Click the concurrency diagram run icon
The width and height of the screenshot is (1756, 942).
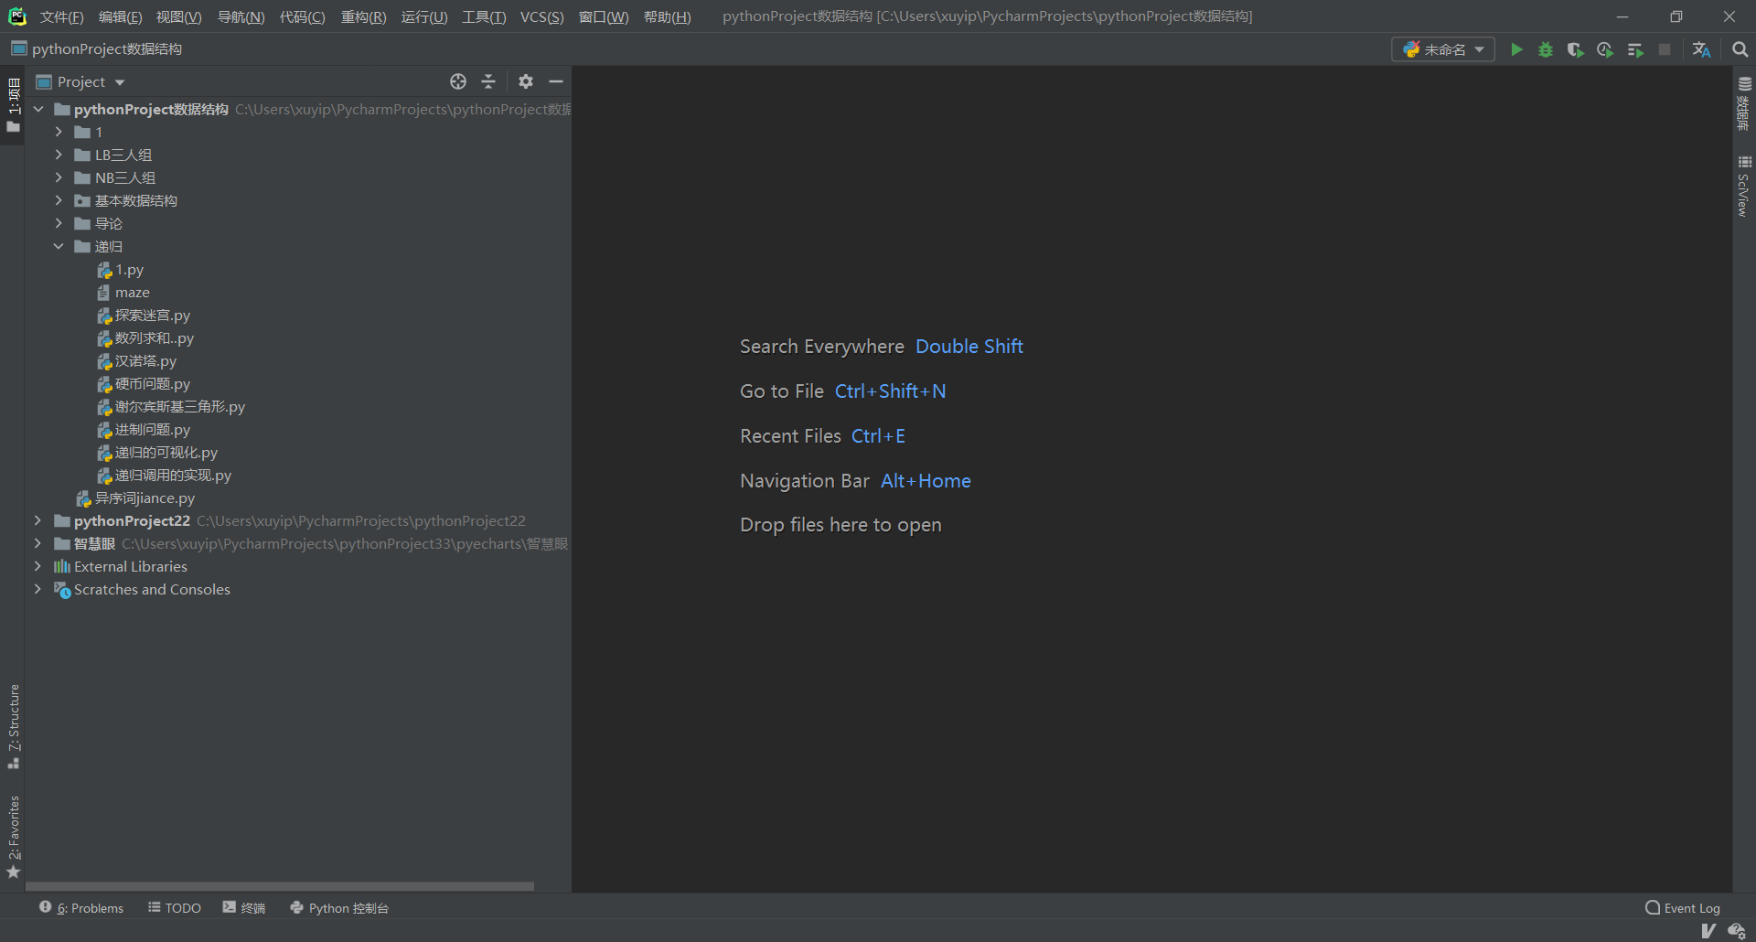click(1635, 49)
